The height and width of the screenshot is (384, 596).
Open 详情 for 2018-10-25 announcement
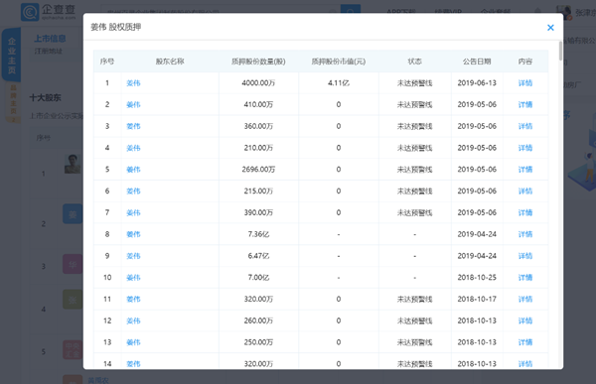(x=524, y=278)
